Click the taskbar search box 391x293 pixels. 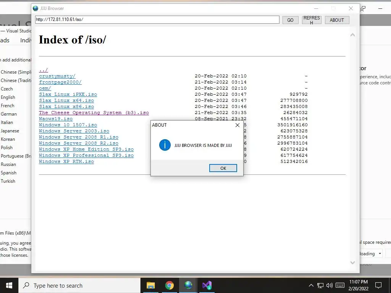[79, 285]
